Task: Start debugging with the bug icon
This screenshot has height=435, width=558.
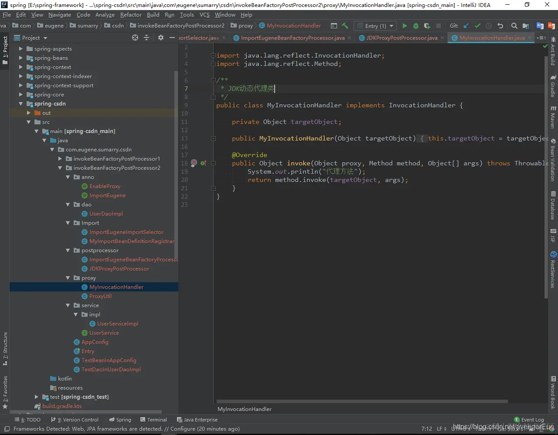Action: (x=416, y=26)
